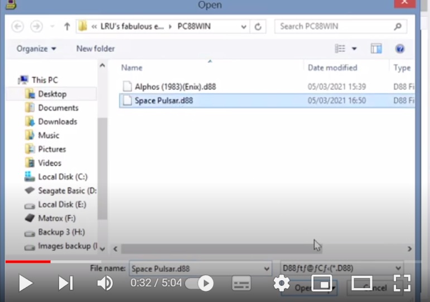Select Alphos (1983)(Enix).d88 file
The height and width of the screenshot is (302, 430).
tap(175, 87)
